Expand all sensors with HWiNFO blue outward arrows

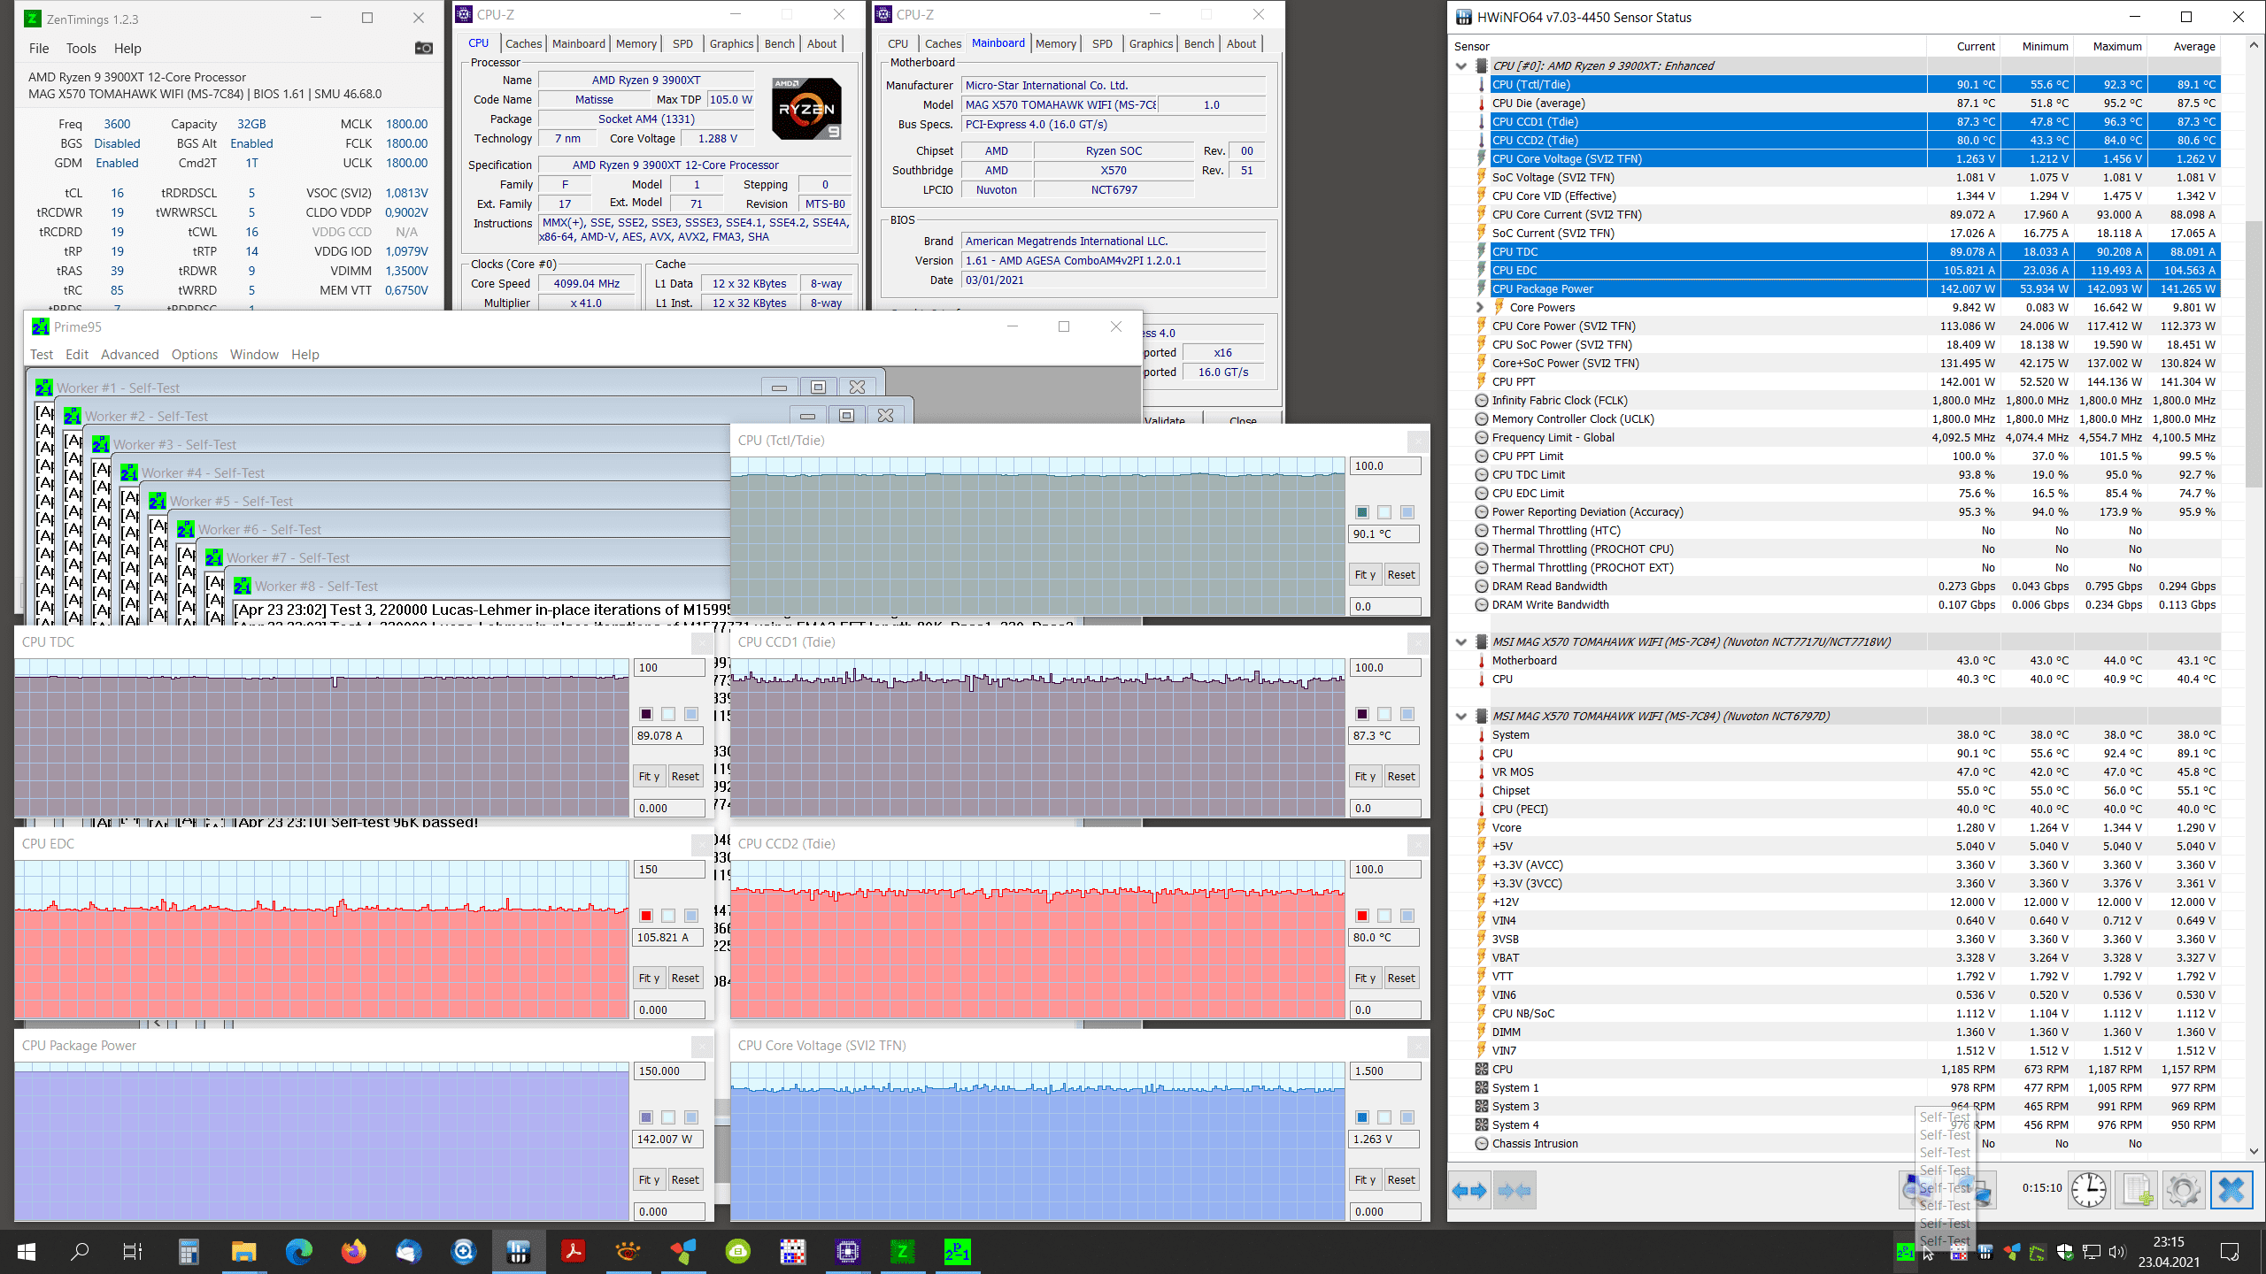click(x=1470, y=1191)
